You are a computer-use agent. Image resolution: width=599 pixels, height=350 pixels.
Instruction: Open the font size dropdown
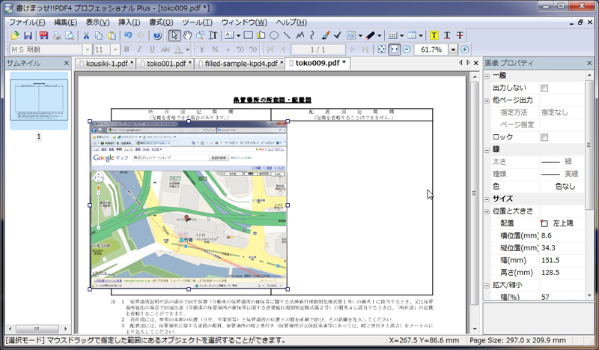coord(115,49)
